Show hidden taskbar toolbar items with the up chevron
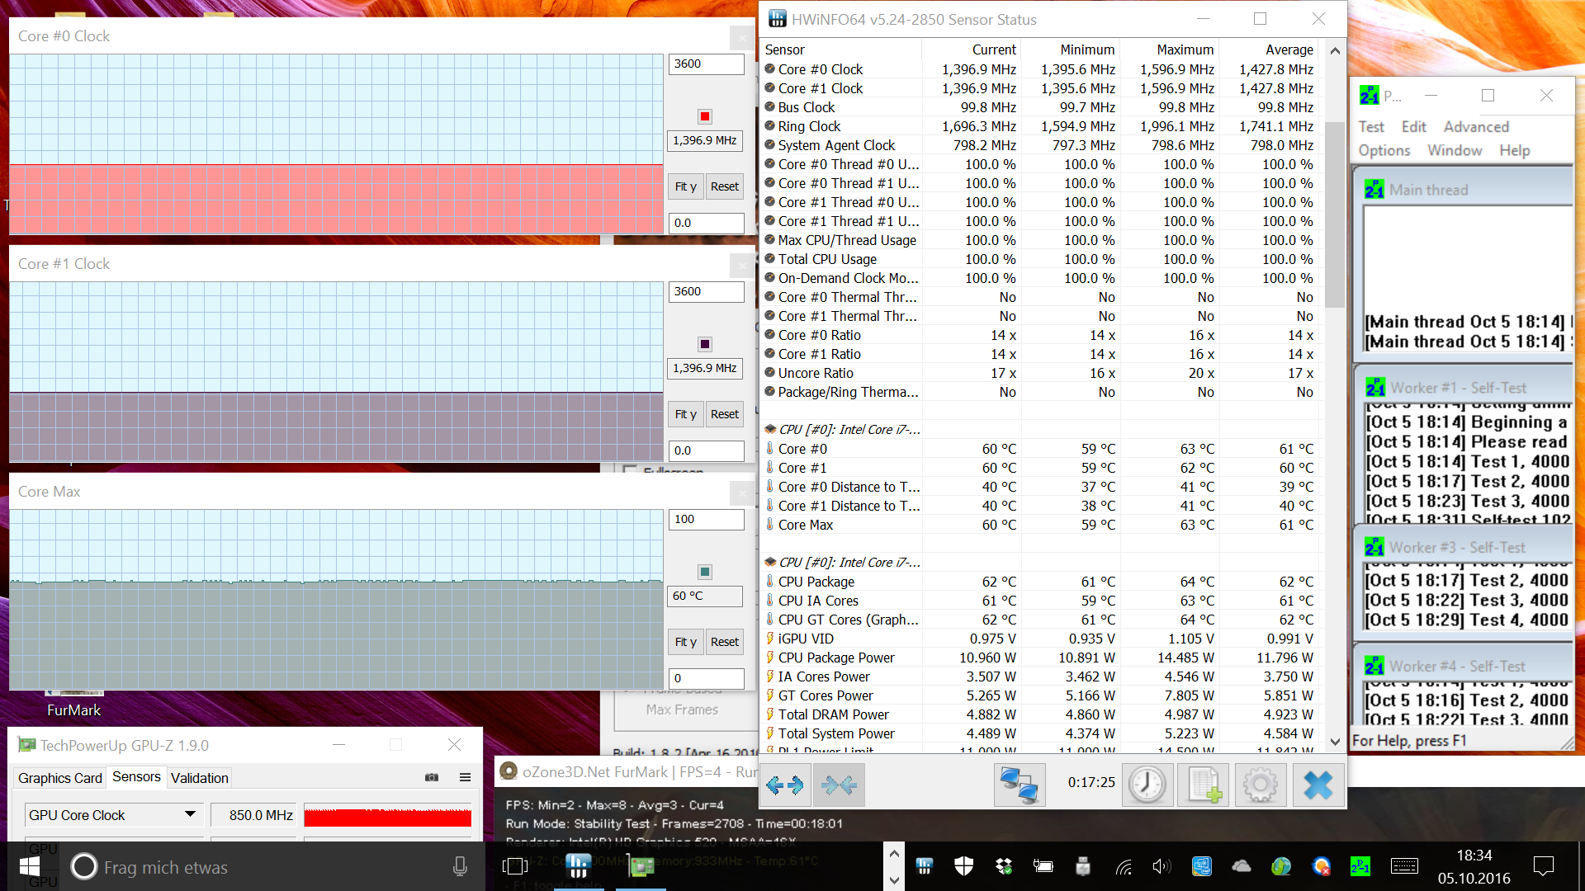1585x891 pixels. point(894,854)
